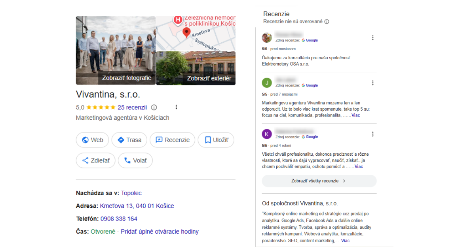The height and width of the screenshot is (249, 475).
Task: Open options menu for the first review
Action: point(372,38)
